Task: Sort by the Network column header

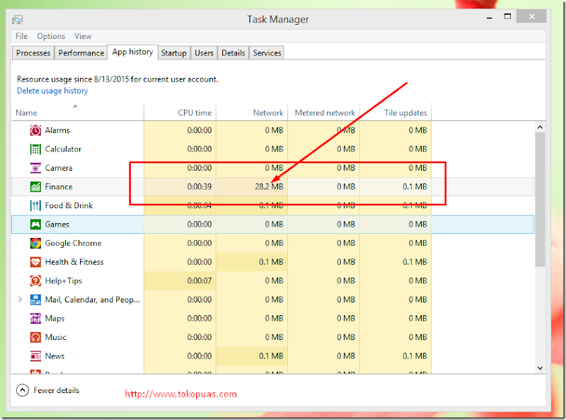Action: click(x=252, y=112)
